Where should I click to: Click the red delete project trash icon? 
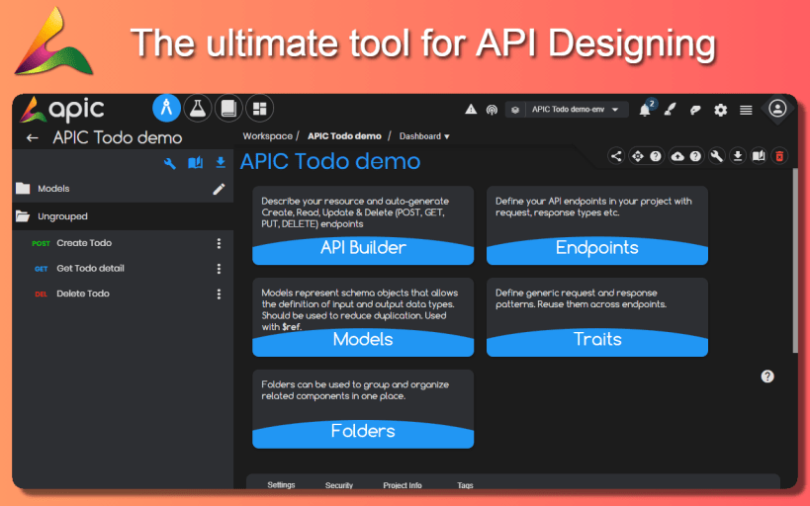[779, 156]
